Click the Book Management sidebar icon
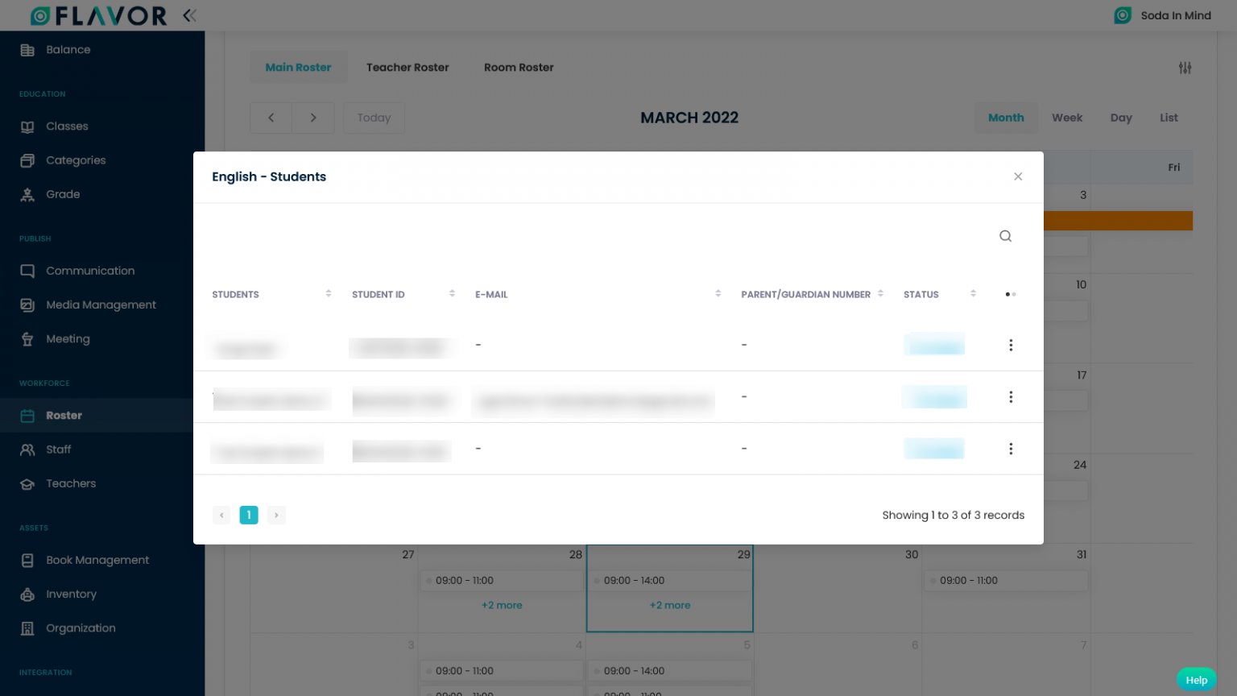The image size is (1237, 696). (27, 560)
